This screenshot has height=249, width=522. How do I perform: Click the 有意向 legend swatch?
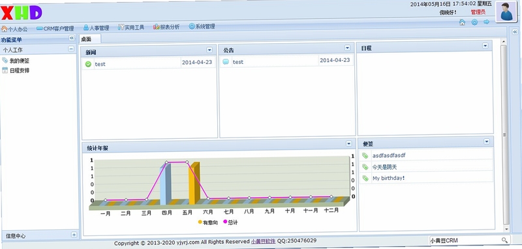(200, 222)
